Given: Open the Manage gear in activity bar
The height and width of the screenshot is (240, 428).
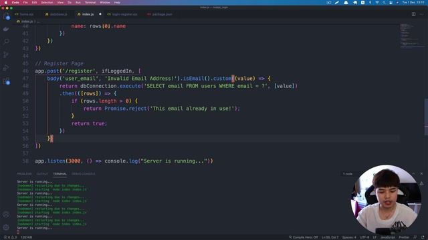Looking at the screenshot, I should click(x=6, y=227).
